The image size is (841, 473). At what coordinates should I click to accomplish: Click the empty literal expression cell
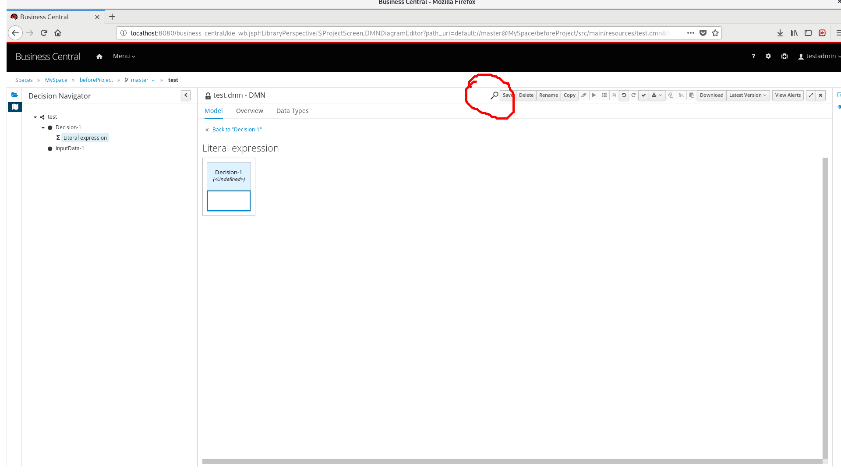[x=229, y=201]
